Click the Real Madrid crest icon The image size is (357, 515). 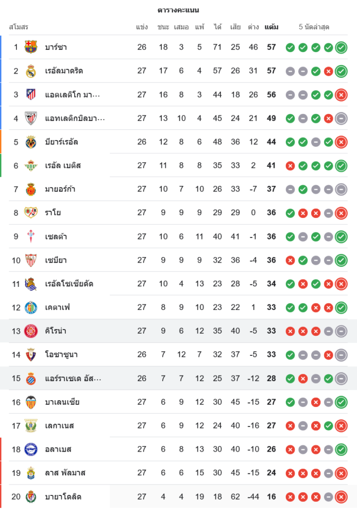tap(31, 71)
